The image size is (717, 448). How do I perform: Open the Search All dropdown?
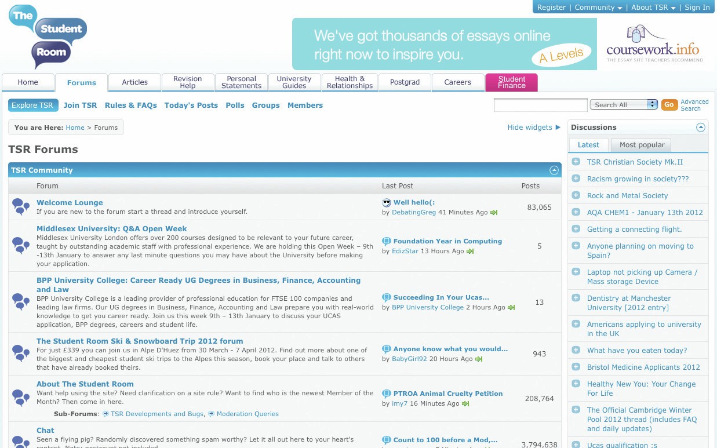pyautogui.click(x=624, y=105)
